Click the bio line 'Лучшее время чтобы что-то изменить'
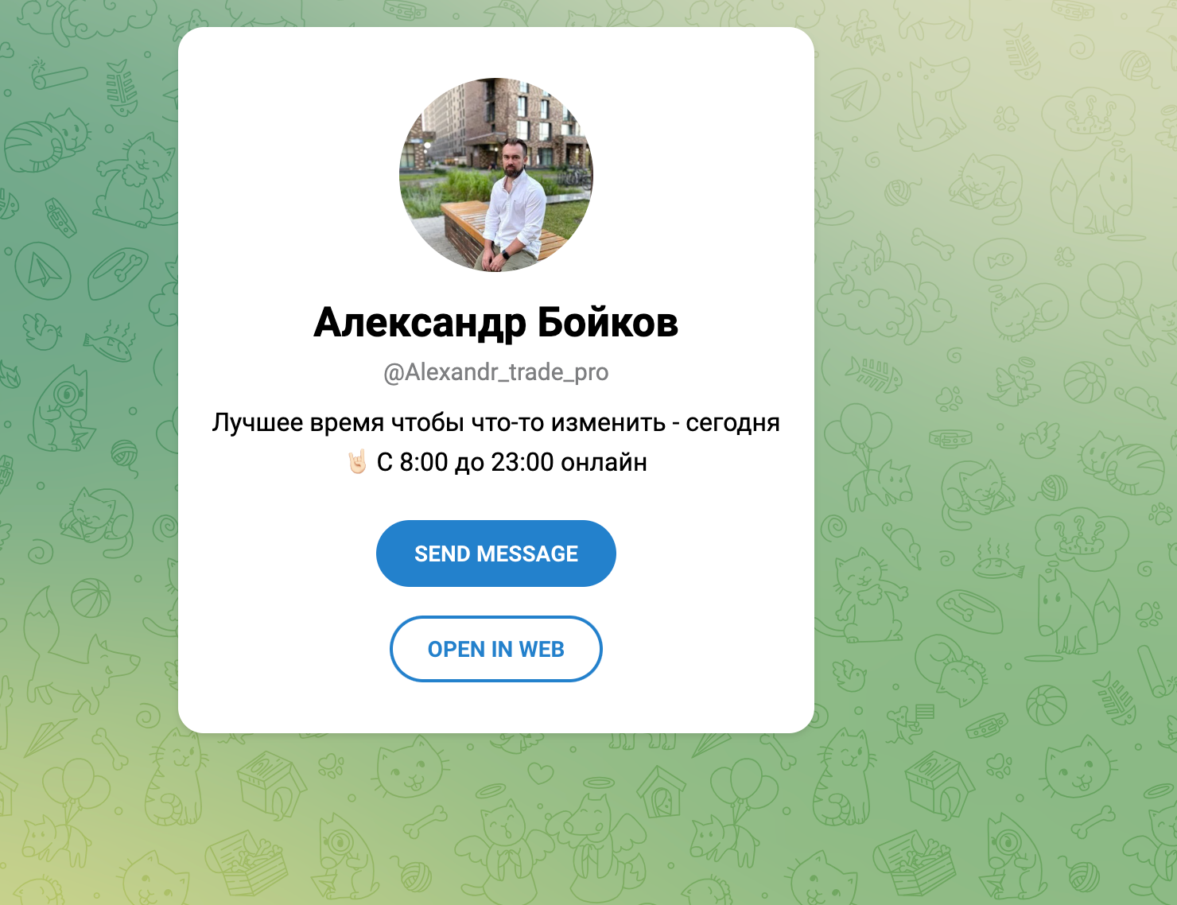Screen dimensions: 1177x905 (439, 422)
